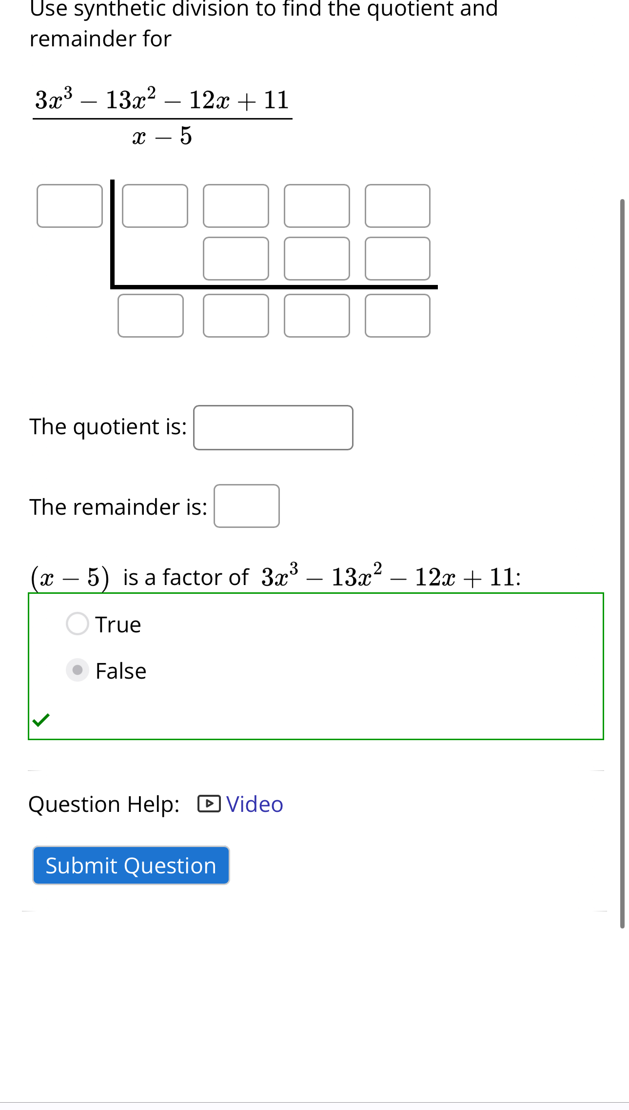Click the second box in the bottom row
The height and width of the screenshot is (1110, 629).
coord(236,316)
